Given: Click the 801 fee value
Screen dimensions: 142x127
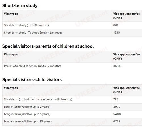Looking at the screenshot, I should 116,25.
